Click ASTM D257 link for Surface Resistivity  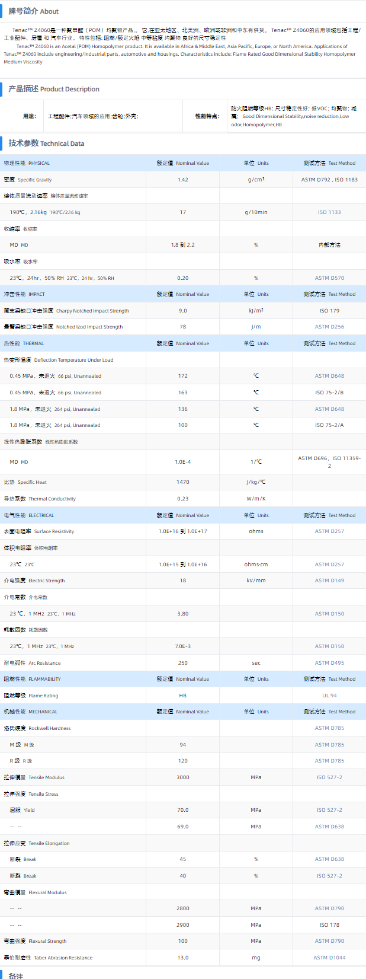coord(329,531)
